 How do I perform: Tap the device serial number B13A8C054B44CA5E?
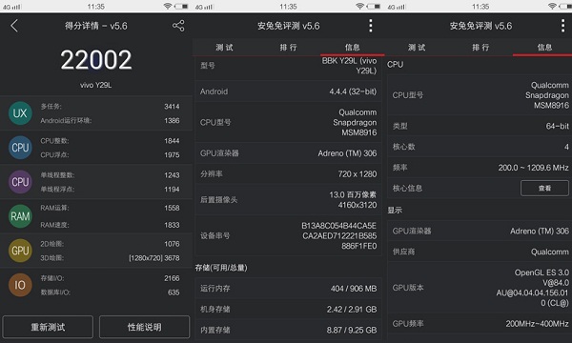(338, 226)
